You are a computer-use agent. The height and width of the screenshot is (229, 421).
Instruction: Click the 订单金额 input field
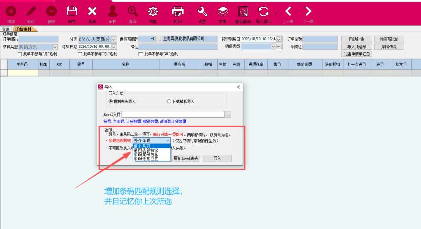click(320, 39)
